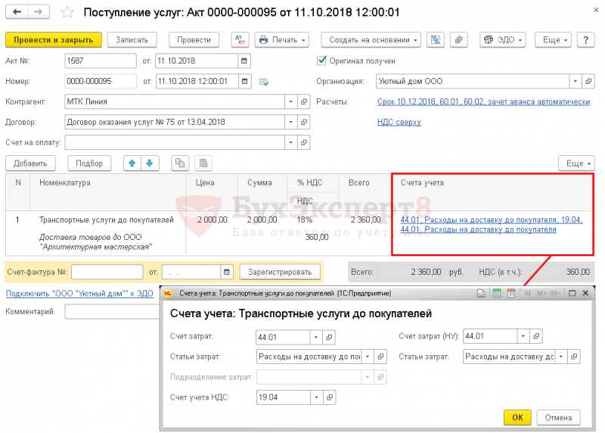The image size is (605, 433).
Task: Open table Еще menu
Action: [576, 163]
